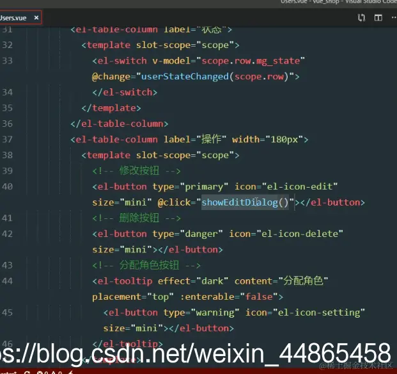397x374 pixels.
Task: Click "el-icon-delete" icon value
Action: [300, 234]
